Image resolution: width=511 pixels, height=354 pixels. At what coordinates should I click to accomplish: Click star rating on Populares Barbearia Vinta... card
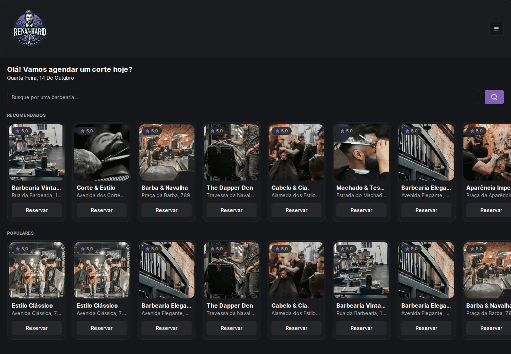click(x=347, y=249)
